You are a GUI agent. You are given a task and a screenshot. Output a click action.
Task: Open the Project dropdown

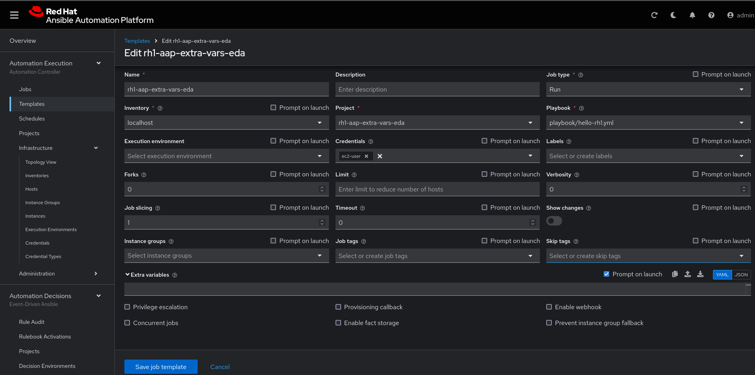coord(437,122)
